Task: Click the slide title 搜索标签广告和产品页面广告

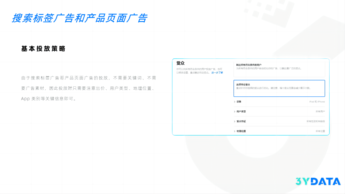Action: pyautogui.click(x=80, y=18)
